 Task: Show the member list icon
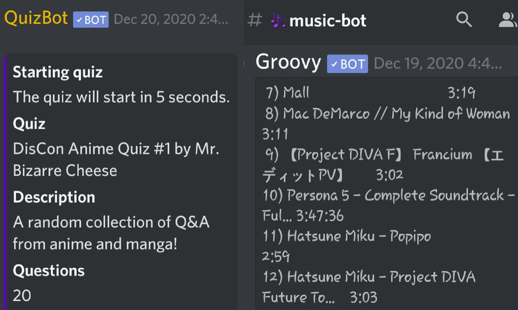507,20
